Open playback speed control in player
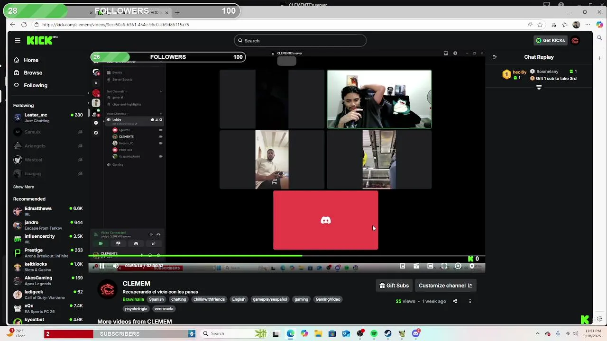Viewport: 607px width, 341px height. pyautogui.click(x=458, y=266)
